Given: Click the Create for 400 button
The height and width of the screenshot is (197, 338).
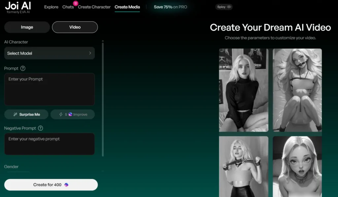Looking at the screenshot, I should 51,185.
